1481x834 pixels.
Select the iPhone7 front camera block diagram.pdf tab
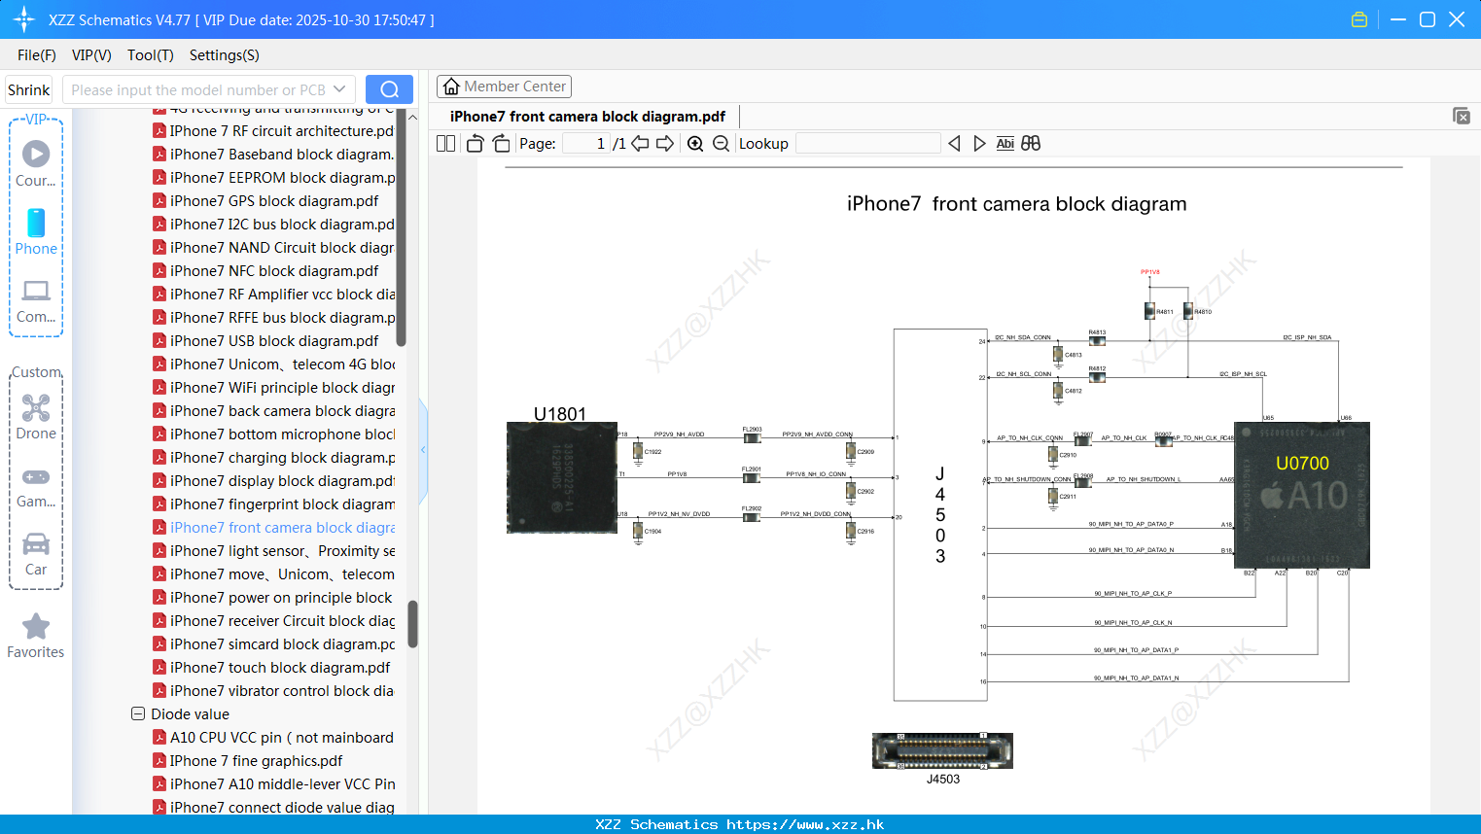click(x=587, y=117)
